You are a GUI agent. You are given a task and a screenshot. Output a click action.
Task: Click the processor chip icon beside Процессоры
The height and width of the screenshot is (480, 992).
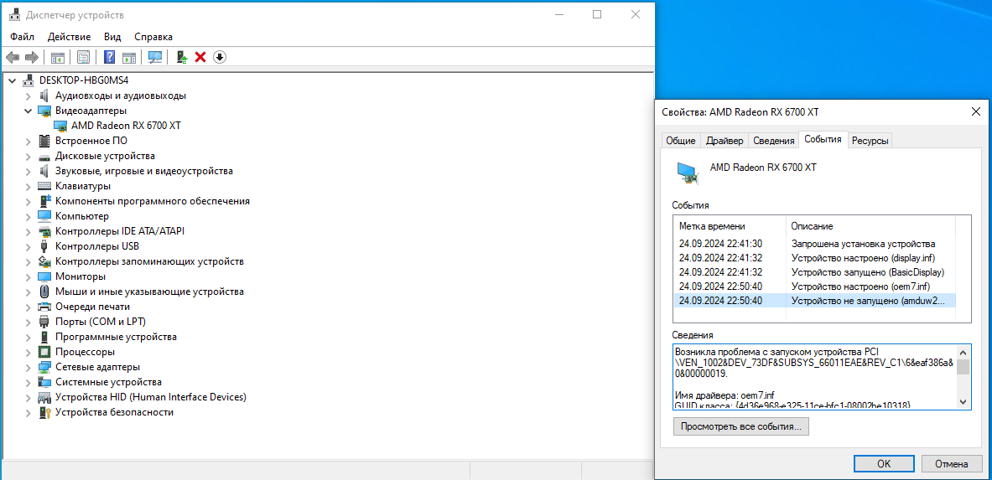[44, 352]
